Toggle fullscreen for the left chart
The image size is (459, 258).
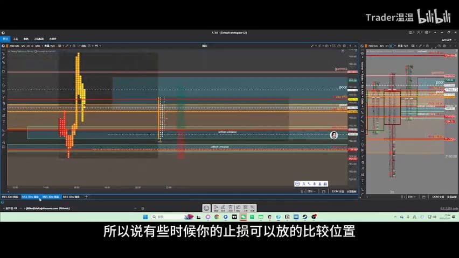tap(333, 46)
